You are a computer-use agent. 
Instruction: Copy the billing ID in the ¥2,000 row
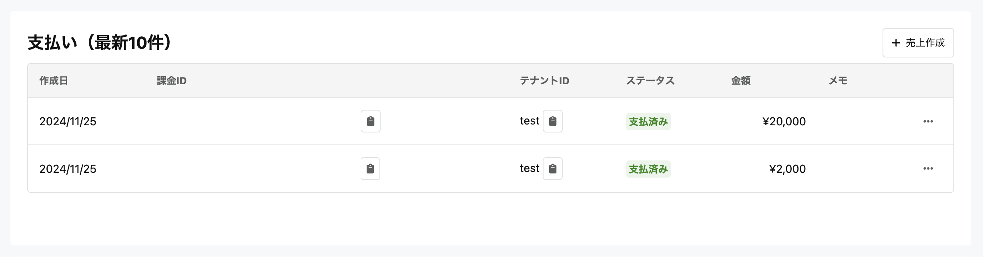[x=370, y=169]
